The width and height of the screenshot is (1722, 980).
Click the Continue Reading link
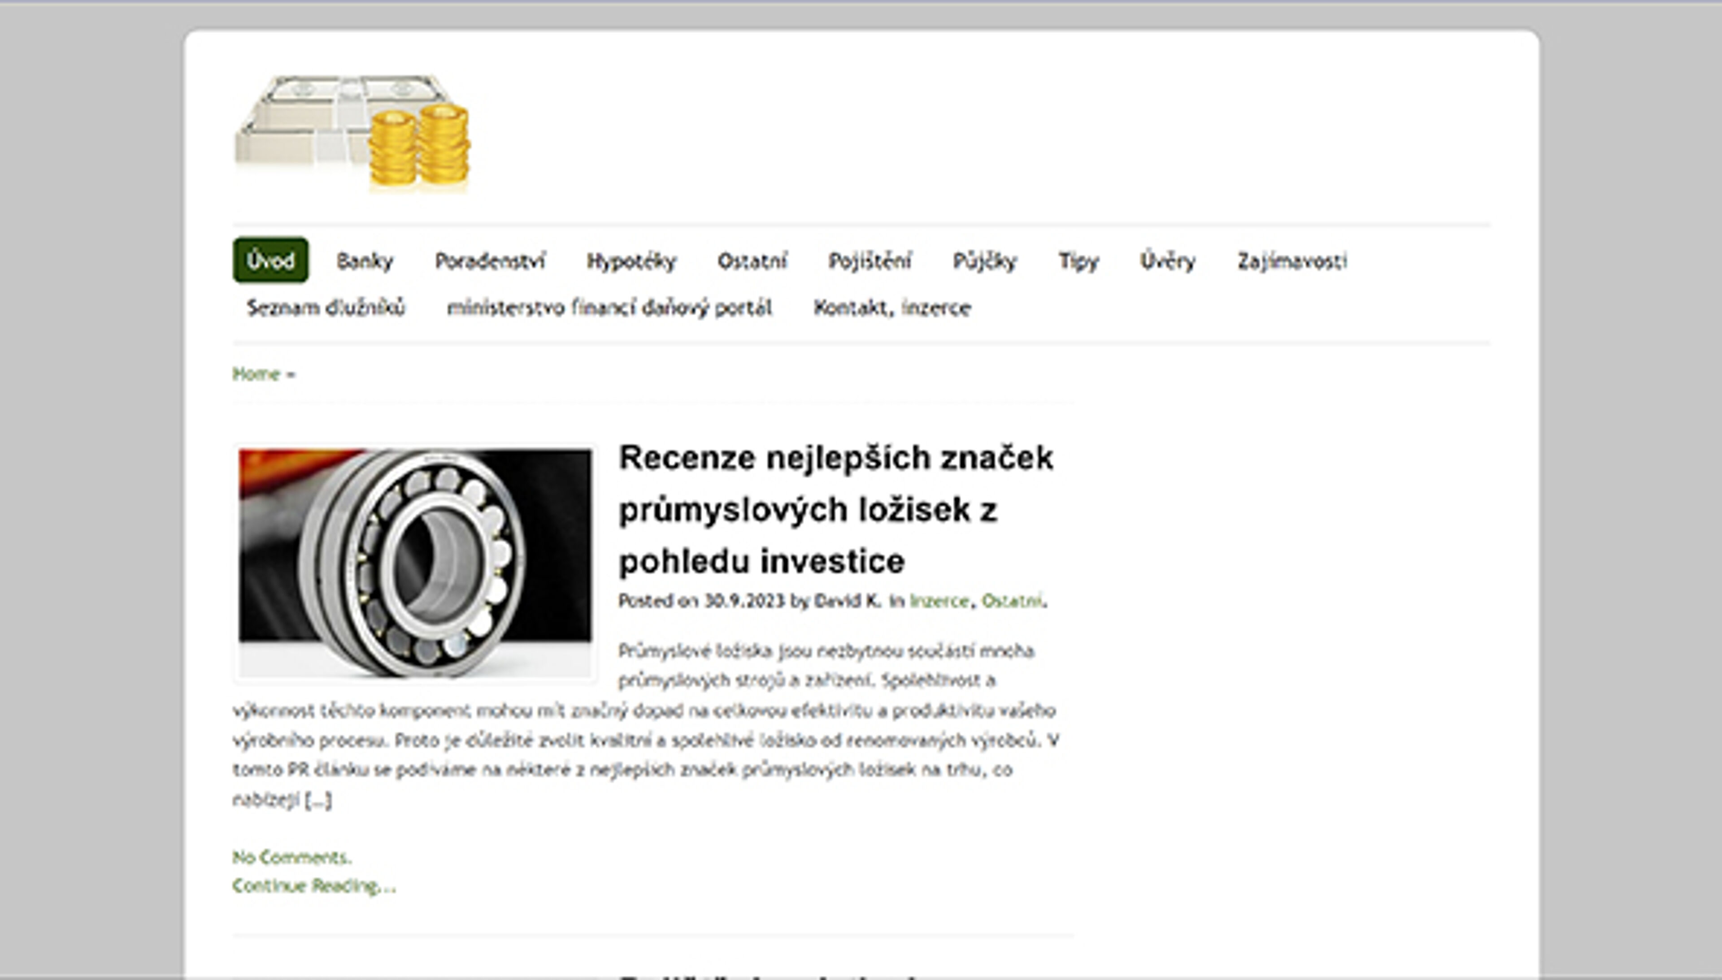coord(314,885)
